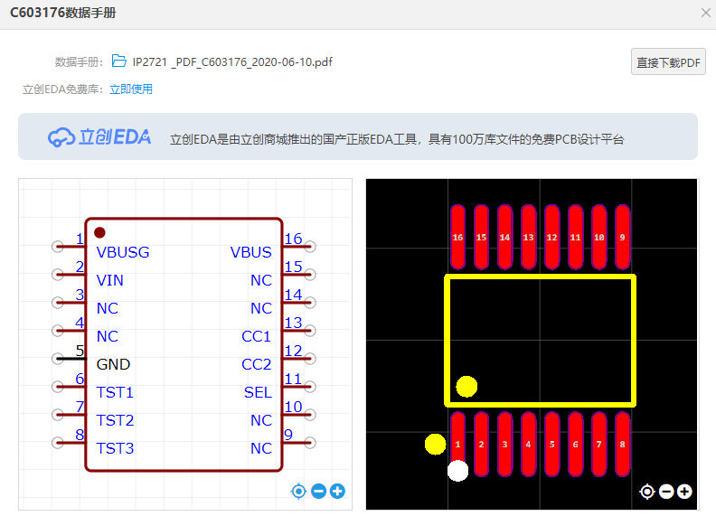Select footprint pad 10
The image size is (716, 516).
[x=599, y=237]
